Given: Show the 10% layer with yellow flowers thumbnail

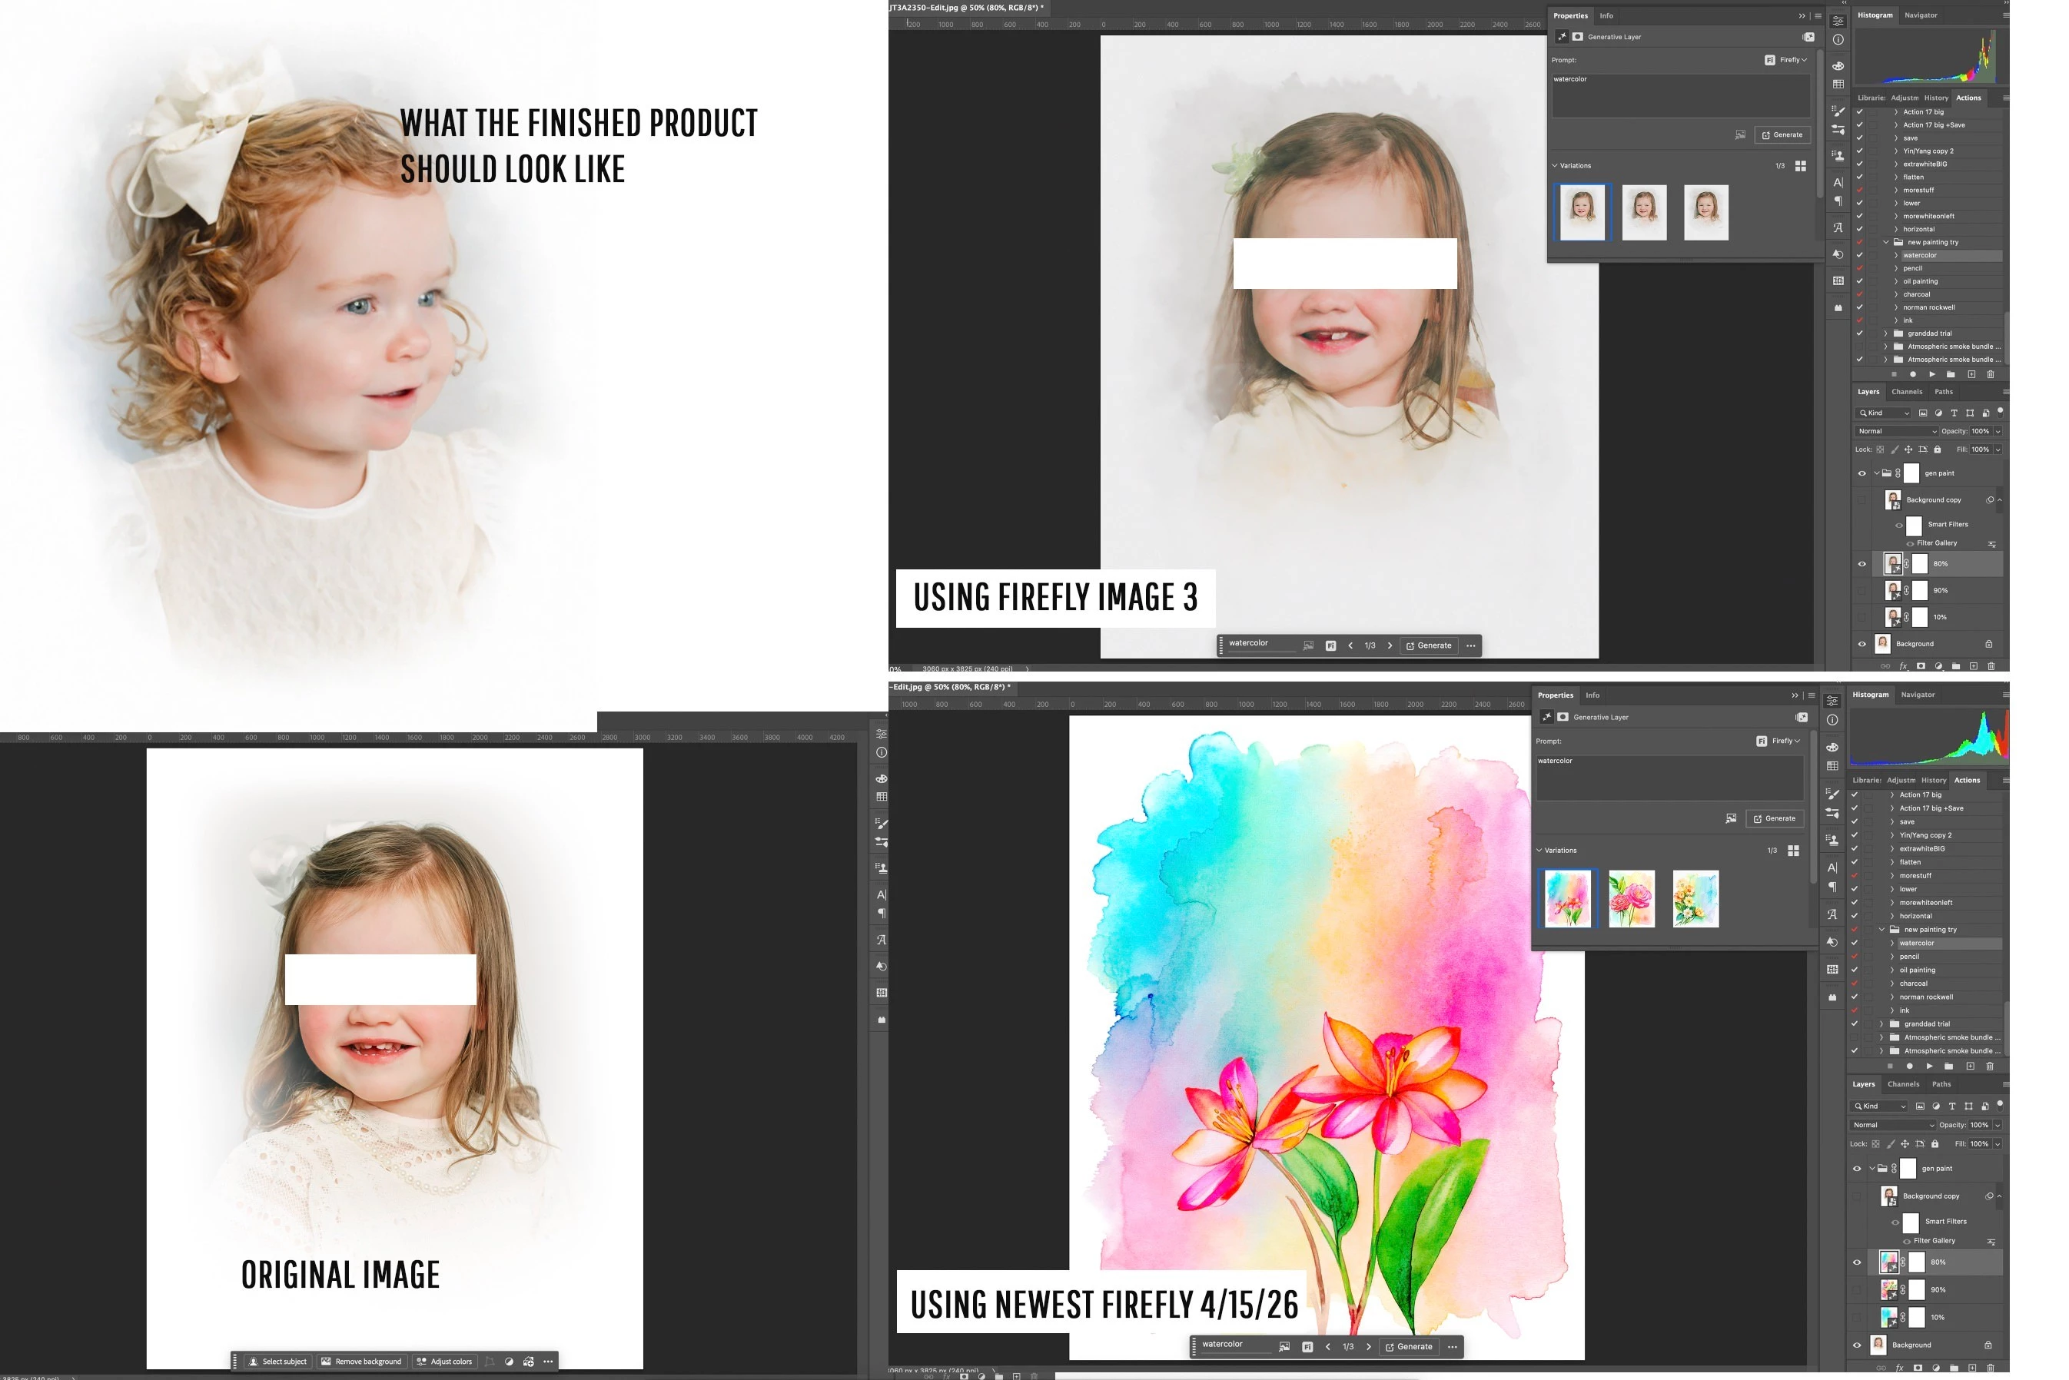Looking at the screenshot, I should click(1857, 1318).
